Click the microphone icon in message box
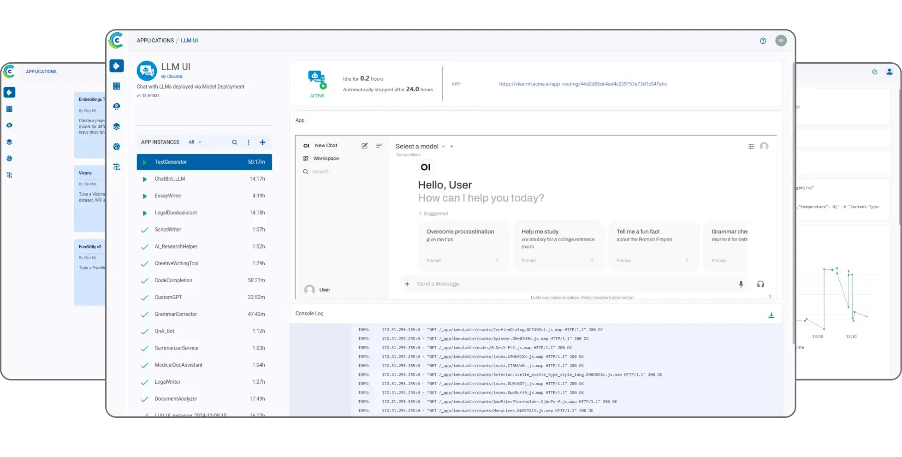Viewport: 902px width, 457px height. [x=741, y=284]
